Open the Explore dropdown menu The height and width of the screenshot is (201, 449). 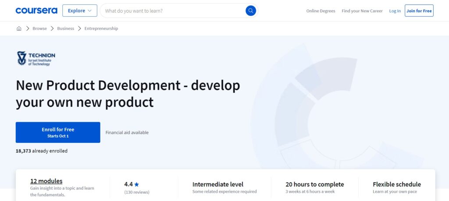79,11
